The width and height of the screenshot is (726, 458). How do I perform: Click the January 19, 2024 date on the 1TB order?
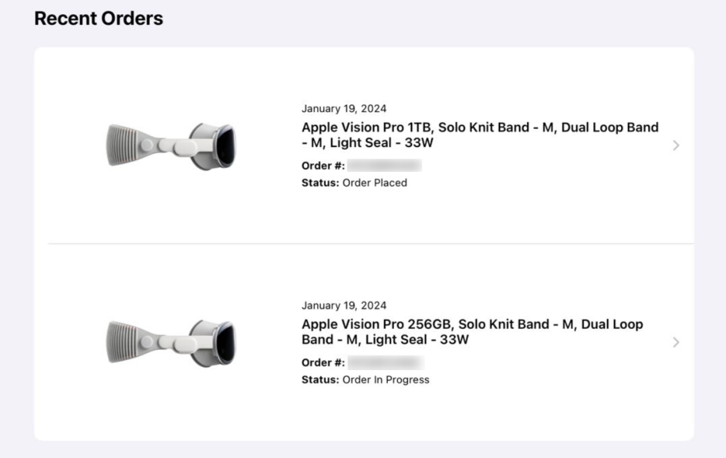(x=344, y=109)
